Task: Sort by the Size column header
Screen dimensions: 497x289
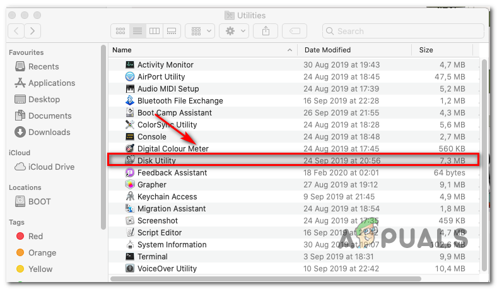Action: (x=426, y=50)
